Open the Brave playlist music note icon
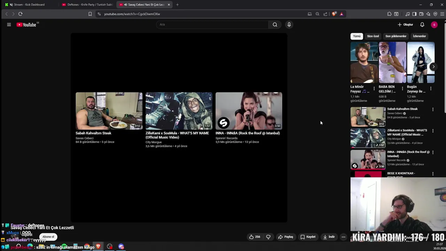The width and height of the screenshot is (446, 251). click(407, 14)
